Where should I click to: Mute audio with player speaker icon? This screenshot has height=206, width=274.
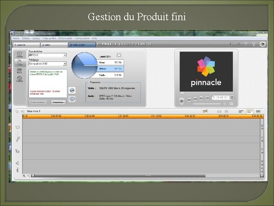coord(225,104)
